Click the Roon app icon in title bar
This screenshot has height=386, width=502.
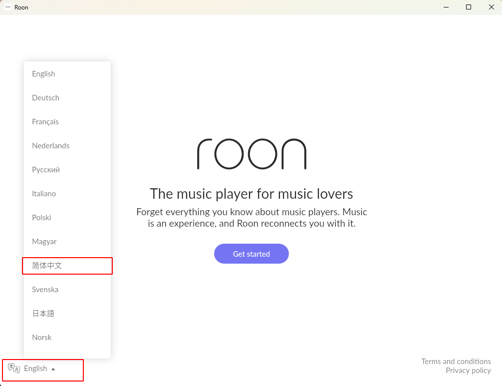pyautogui.click(x=8, y=7)
